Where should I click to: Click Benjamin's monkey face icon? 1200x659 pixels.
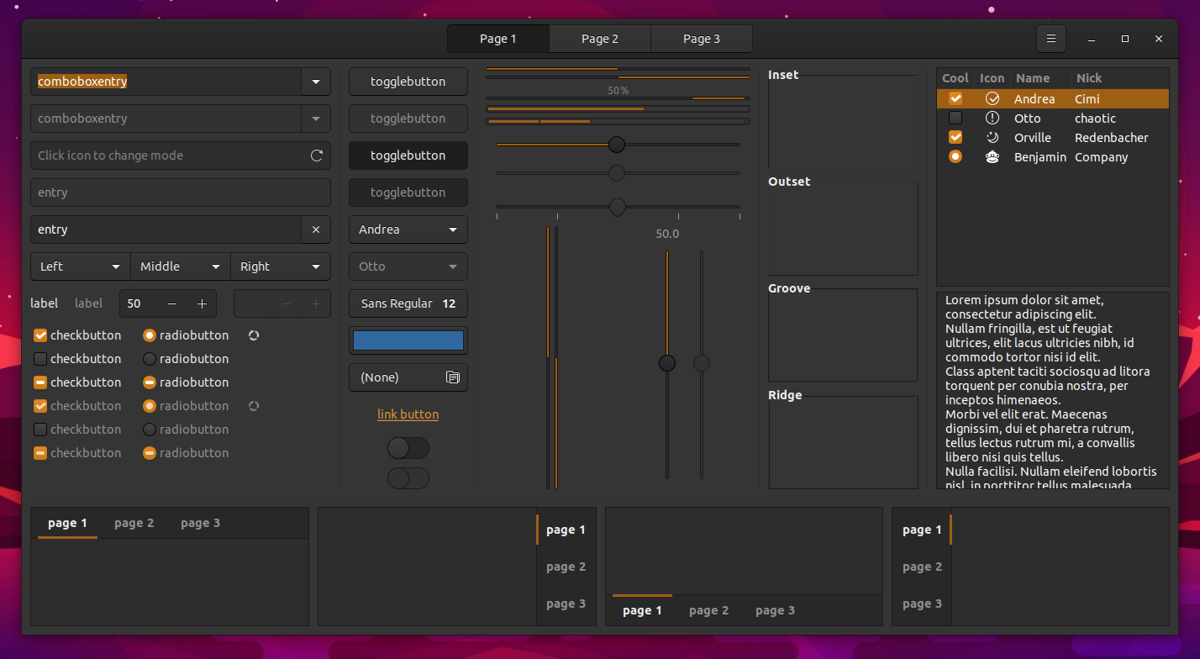point(992,157)
